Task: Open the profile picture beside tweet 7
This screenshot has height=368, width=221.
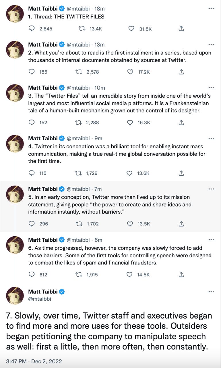Action: tap(15, 296)
